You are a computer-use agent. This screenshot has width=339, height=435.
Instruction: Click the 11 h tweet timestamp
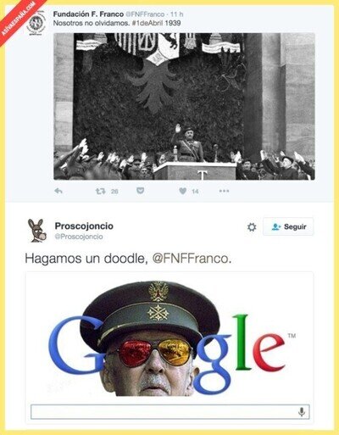coord(177,14)
